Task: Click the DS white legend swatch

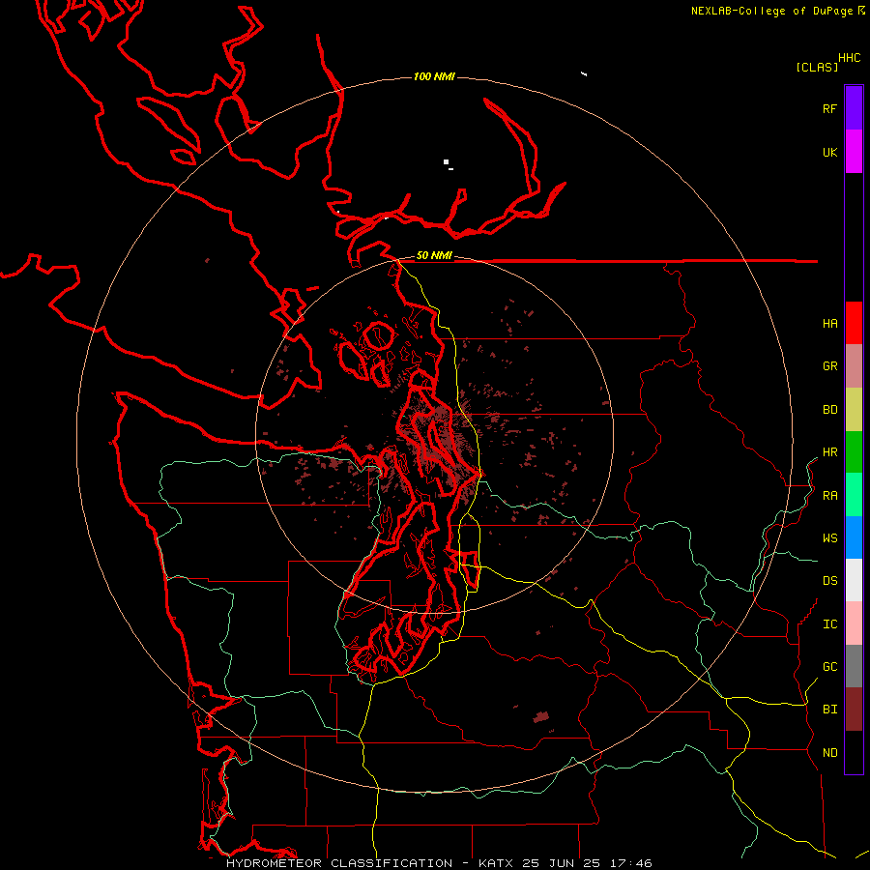Action: [x=854, y=580]
